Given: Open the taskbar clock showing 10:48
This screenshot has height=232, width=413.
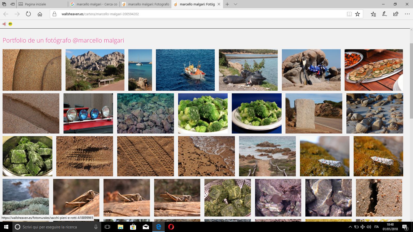Looking at the screenshot, I should pyautogui.click(x=390, y=227).
